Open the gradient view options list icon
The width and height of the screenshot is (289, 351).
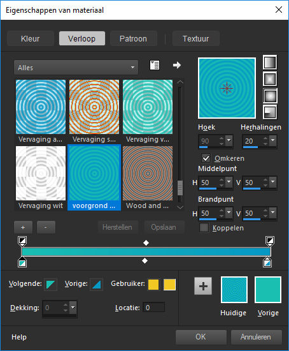(x=155, y=65)
